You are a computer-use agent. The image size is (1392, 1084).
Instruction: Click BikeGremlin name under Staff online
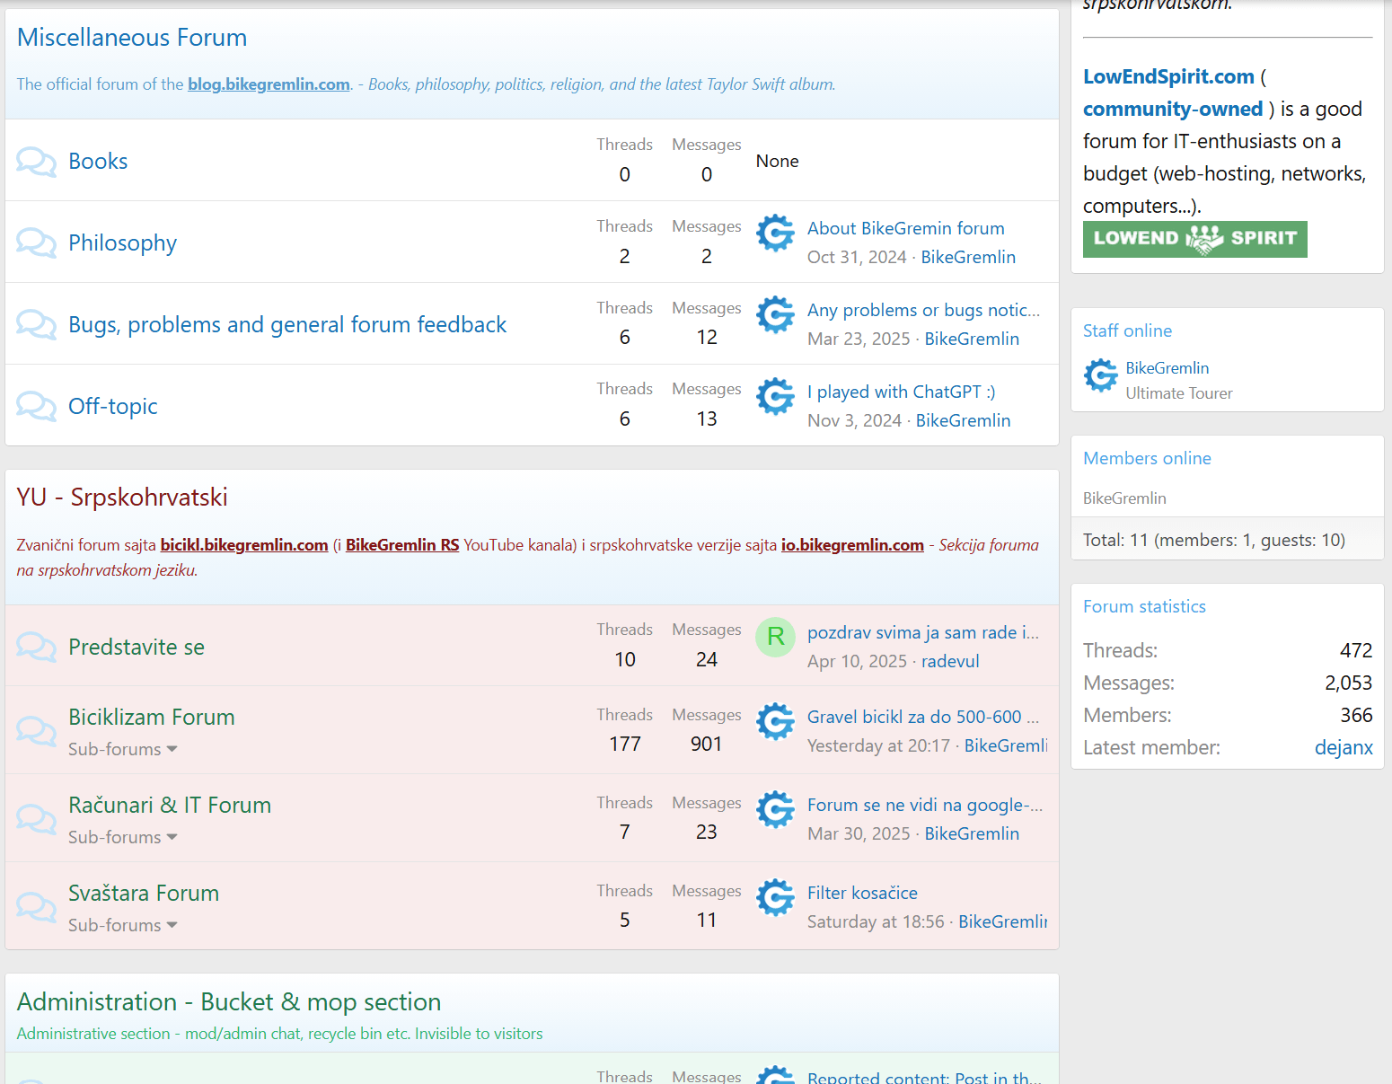[x=1167, y=368]
